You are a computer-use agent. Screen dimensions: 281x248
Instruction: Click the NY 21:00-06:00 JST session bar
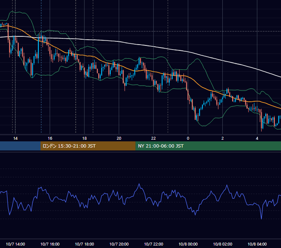[208, 146]
